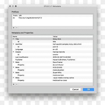Click the Cancel button
This screenshot has height=105, width=105.
(75, 90)
